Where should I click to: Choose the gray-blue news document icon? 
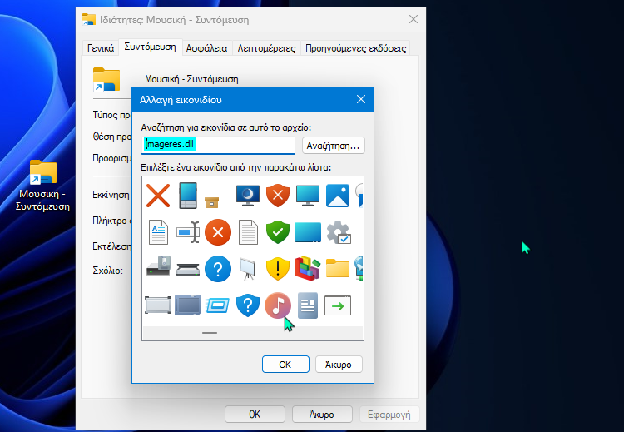point(308,305)
